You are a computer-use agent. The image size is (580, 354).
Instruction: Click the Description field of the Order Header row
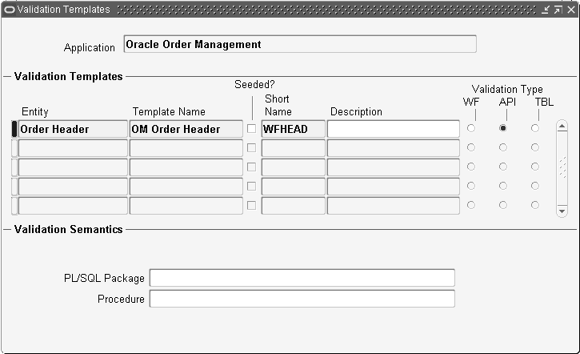(394, 129)
